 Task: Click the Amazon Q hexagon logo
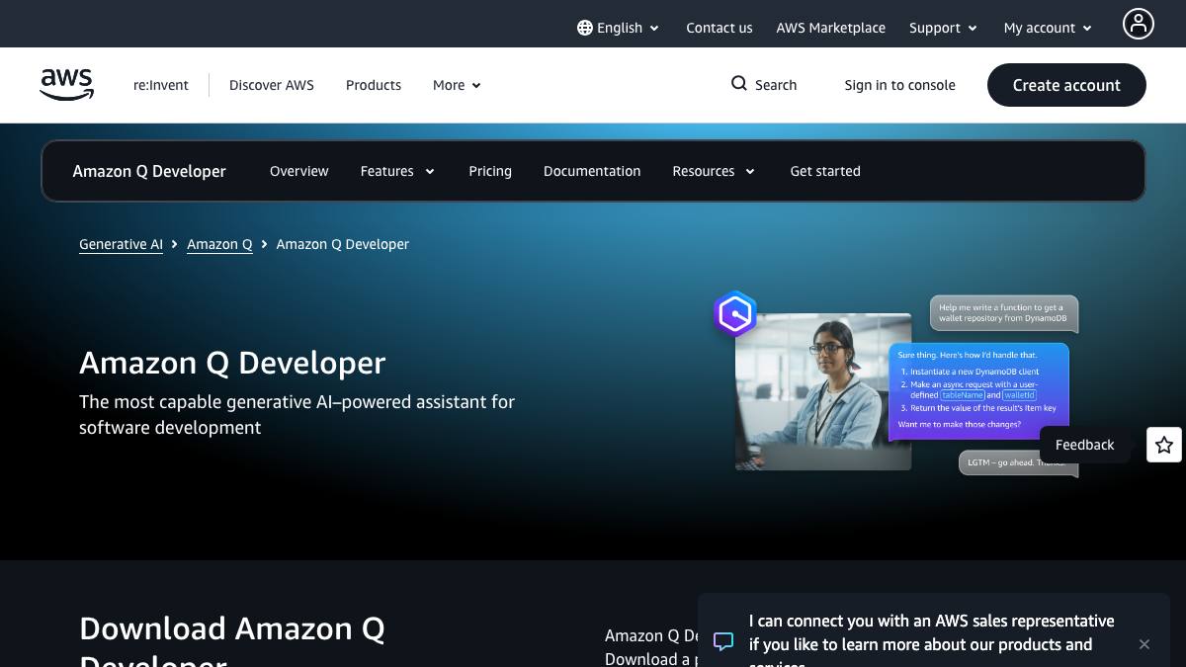pyautogui.click(x=735, y=314)
